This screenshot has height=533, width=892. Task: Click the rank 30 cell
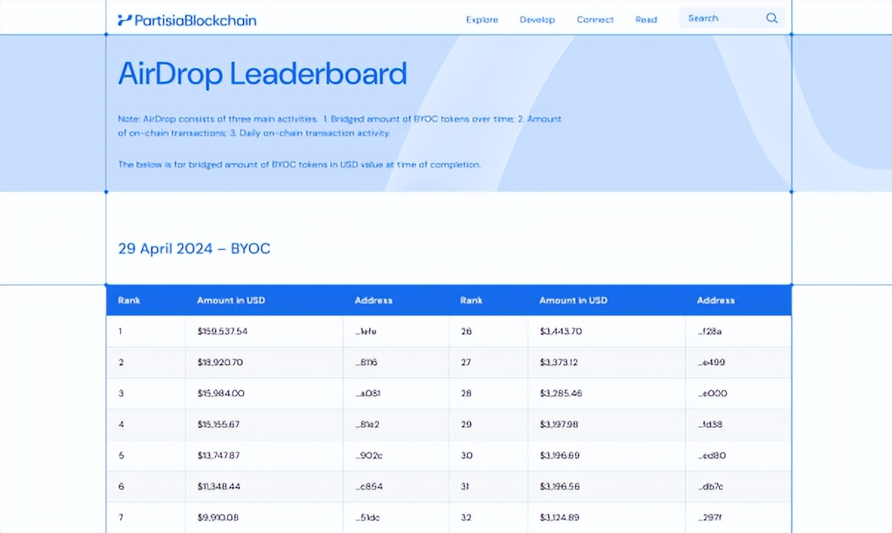[489, 456]
